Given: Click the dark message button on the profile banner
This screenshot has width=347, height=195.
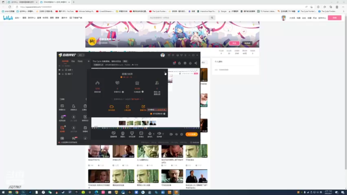Looking at the screenshot, I should tap(247, 43).
